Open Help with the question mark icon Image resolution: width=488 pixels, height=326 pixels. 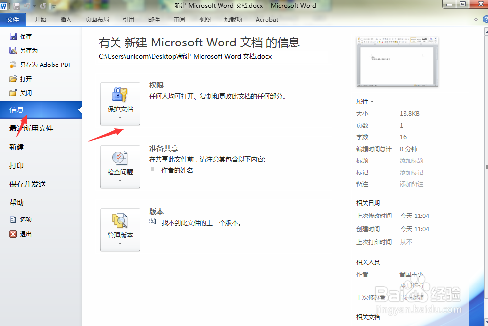484,20
